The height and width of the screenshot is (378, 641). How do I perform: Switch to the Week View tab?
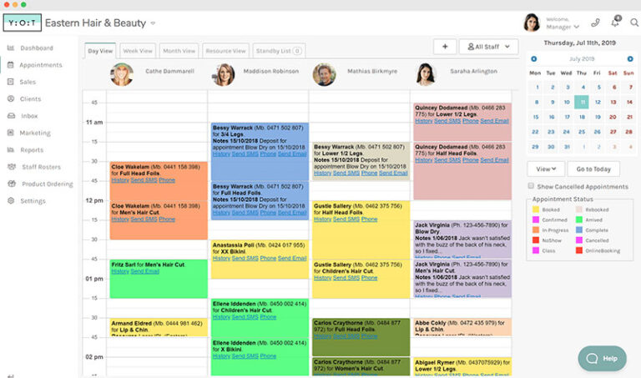[x=138, y=51]
